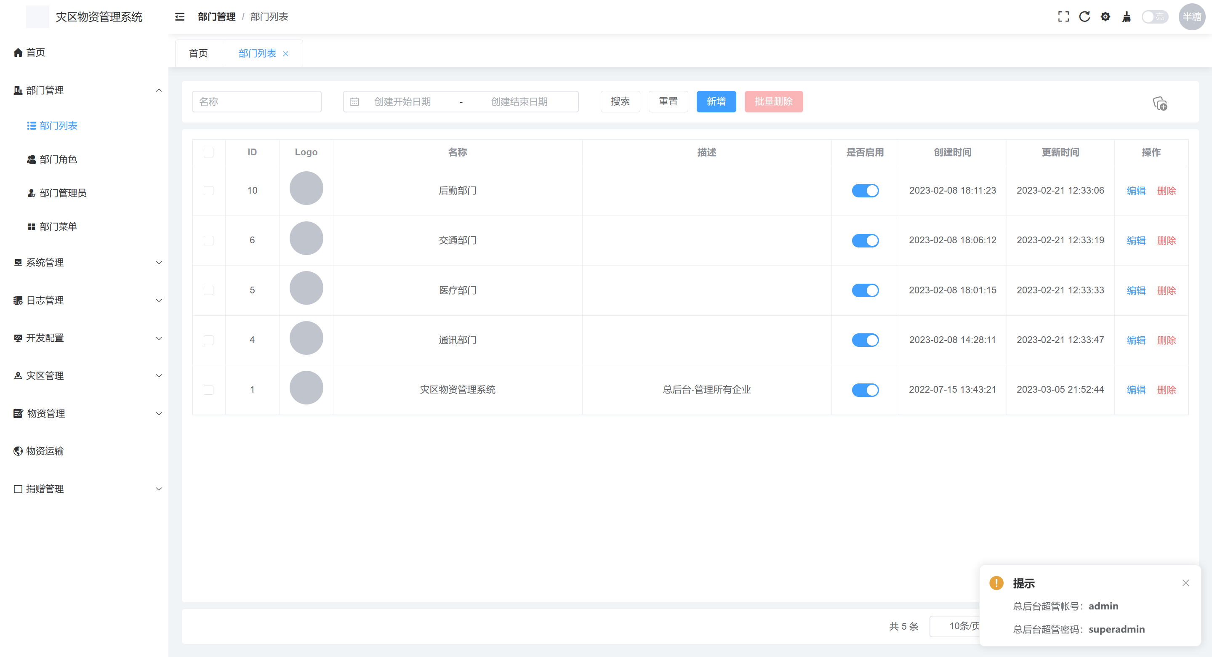
Task: Open the 10条/页 page size dropdown
Action: (955, 626)
